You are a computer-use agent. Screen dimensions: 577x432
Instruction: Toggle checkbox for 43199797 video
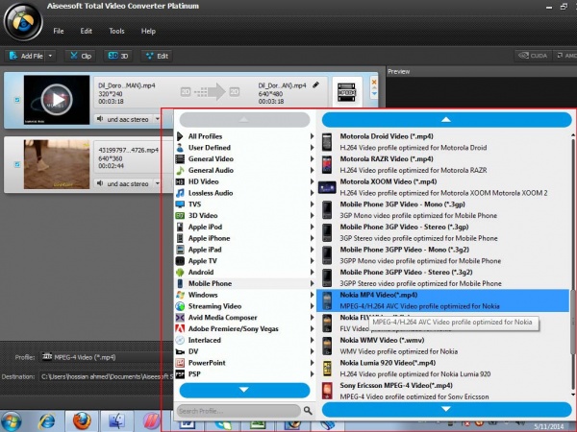click(17, 164)
